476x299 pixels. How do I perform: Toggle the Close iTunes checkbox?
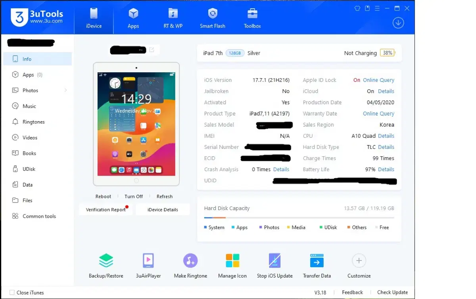[12, 293]
